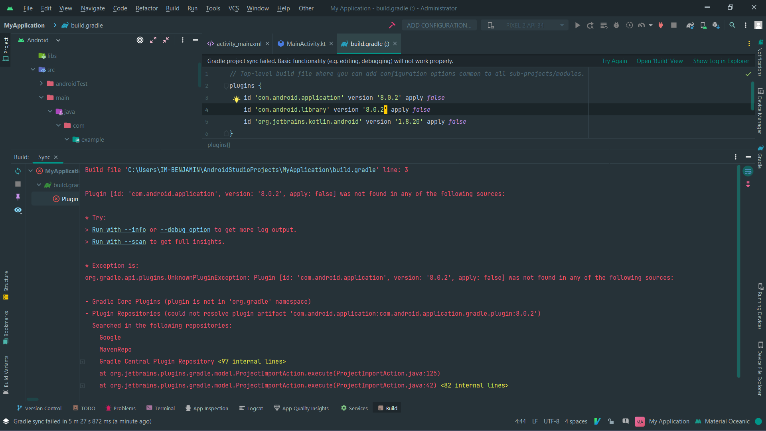Click the Profile app gauge icon
The width and height of the screenshot is (766, 431).
pos(642,25)
